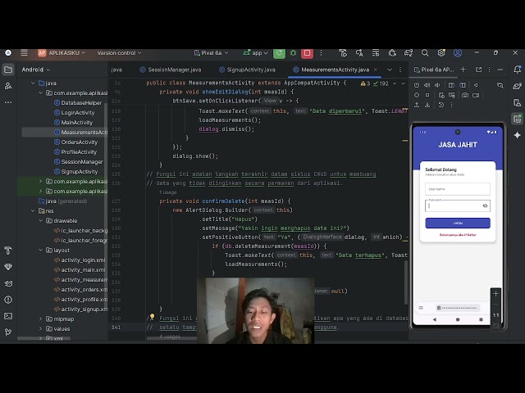Open the app run configuration dropdown

coord(256,52)
